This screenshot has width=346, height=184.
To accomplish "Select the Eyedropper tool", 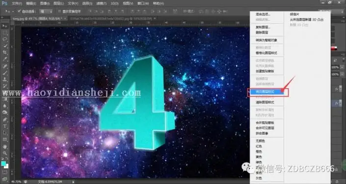I will (x=4, y=59).
